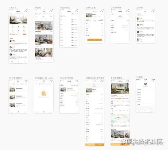The image size is (168, 150).
Task: Tap the first reviewer's avatar on the 首页2 screen
Action: [x=11, y=41]
